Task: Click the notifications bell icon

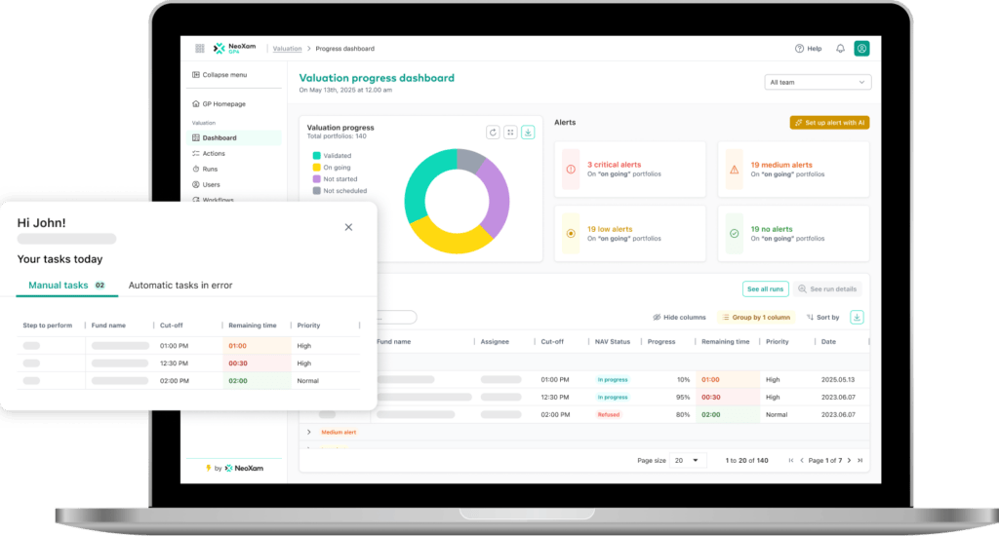Action: pyautogui.click(x=840, y=49)
